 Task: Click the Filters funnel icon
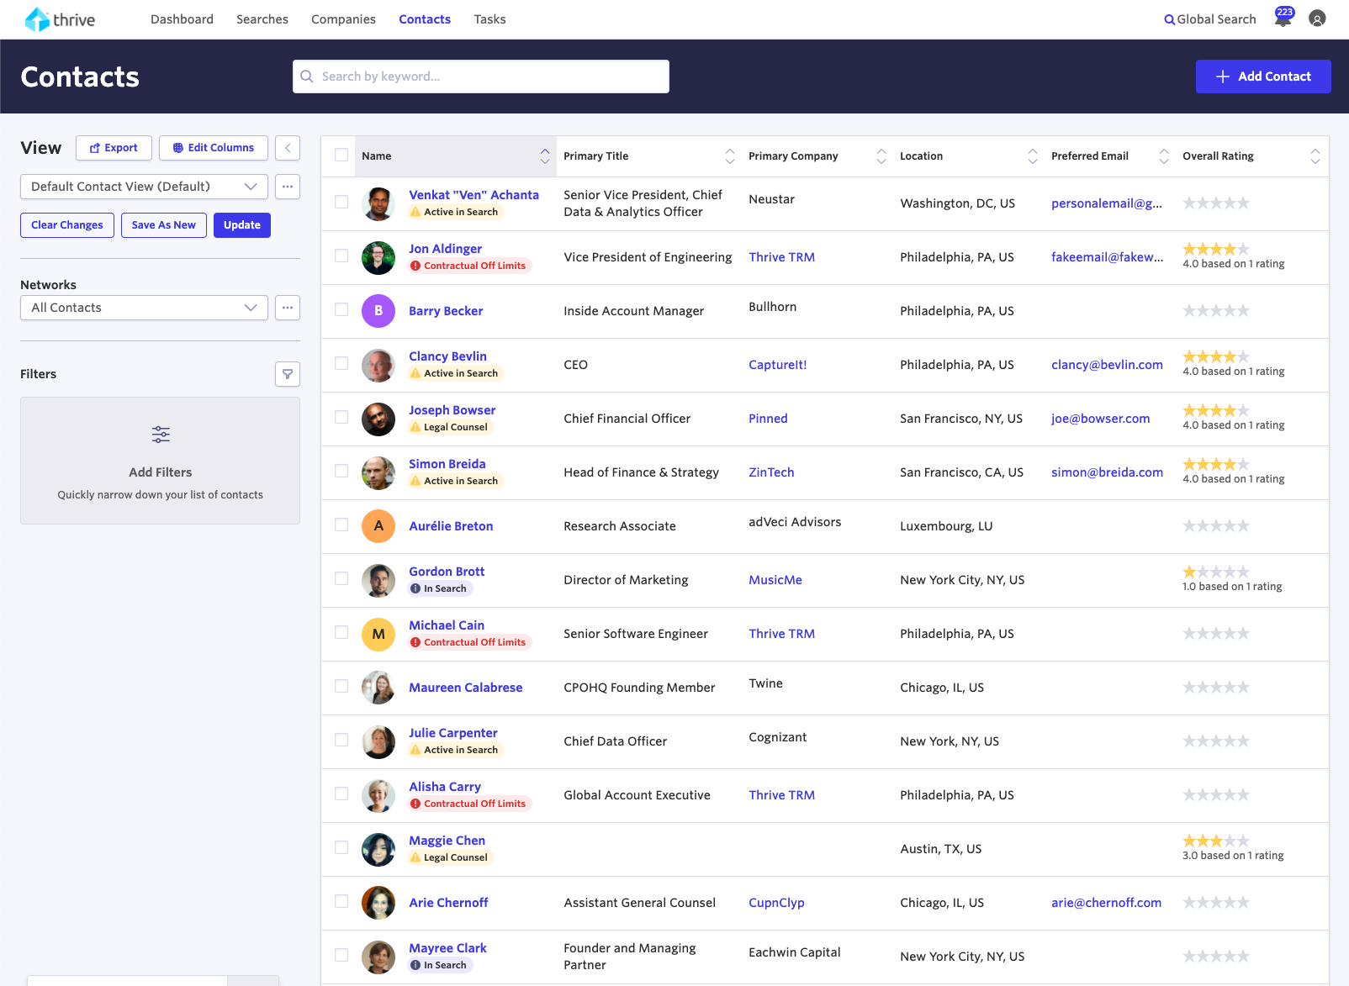(x=288, y=374)
